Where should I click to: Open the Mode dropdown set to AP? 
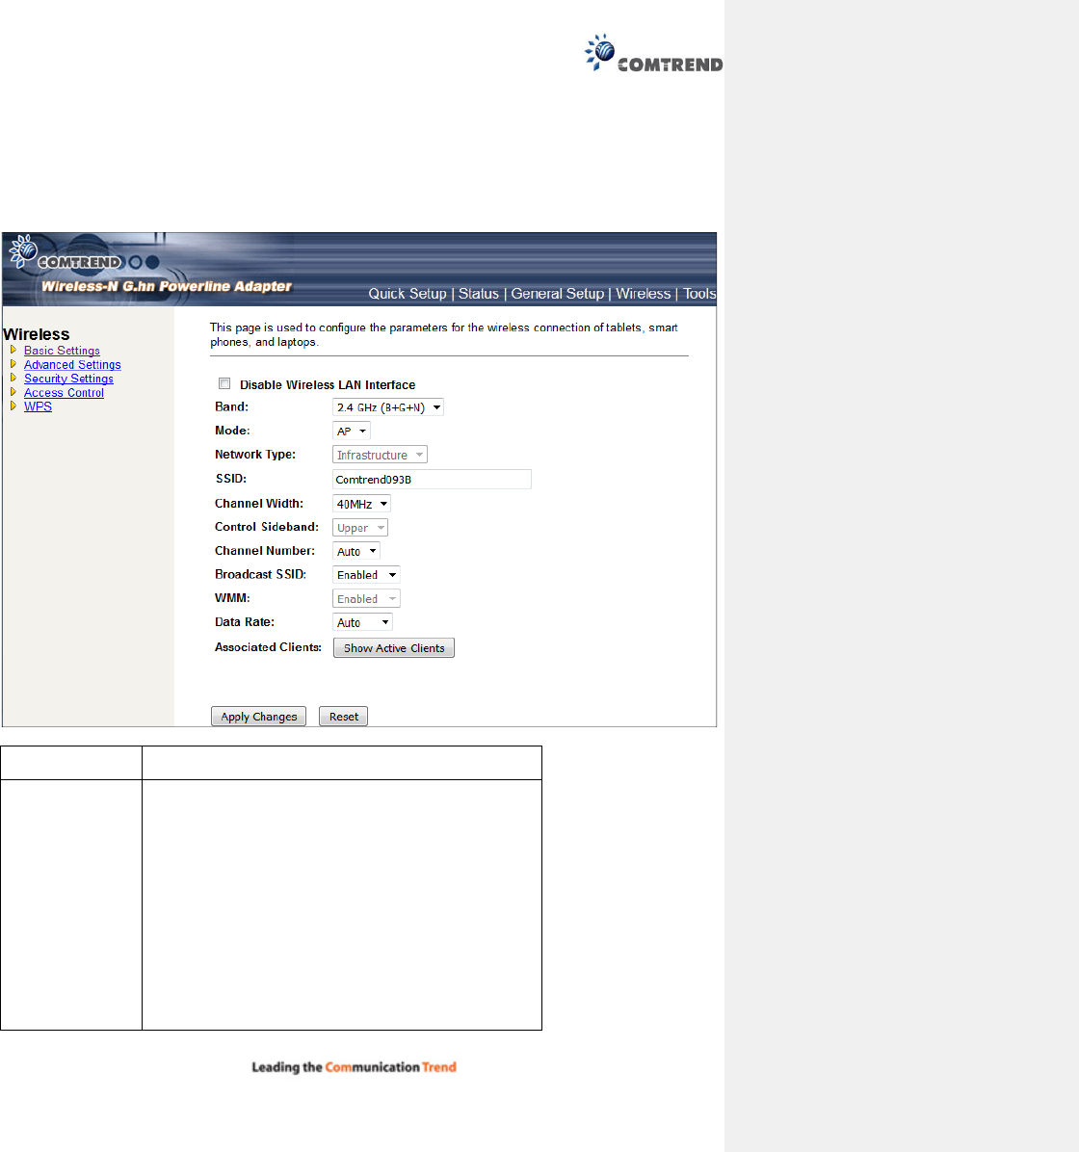(352, 432)
